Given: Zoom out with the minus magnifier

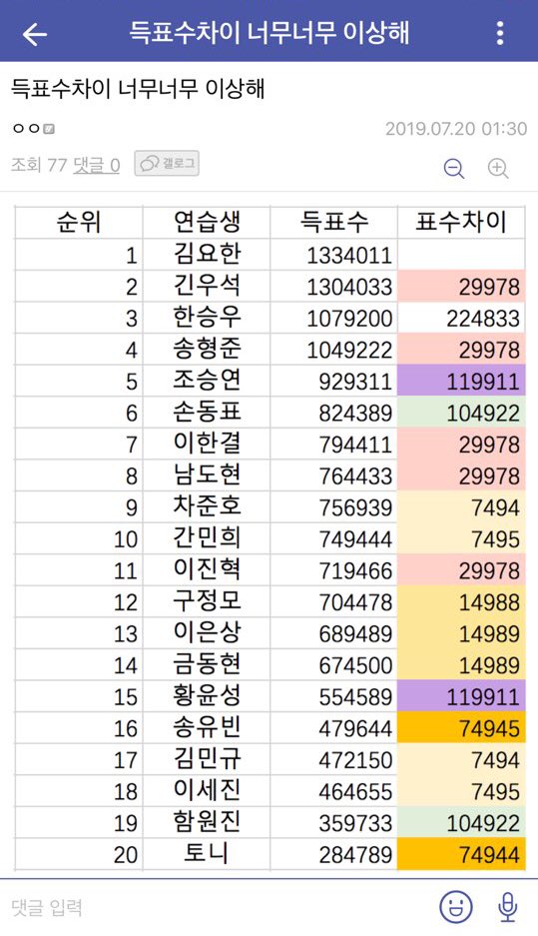Looking at the screenshot, I should click(454, 169).
